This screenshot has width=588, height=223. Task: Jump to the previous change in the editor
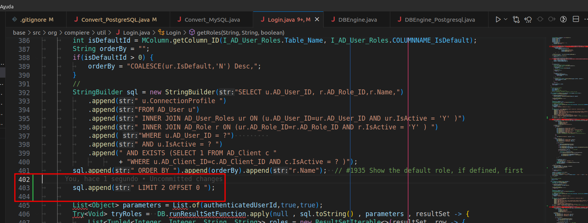[x=540, y=19]
